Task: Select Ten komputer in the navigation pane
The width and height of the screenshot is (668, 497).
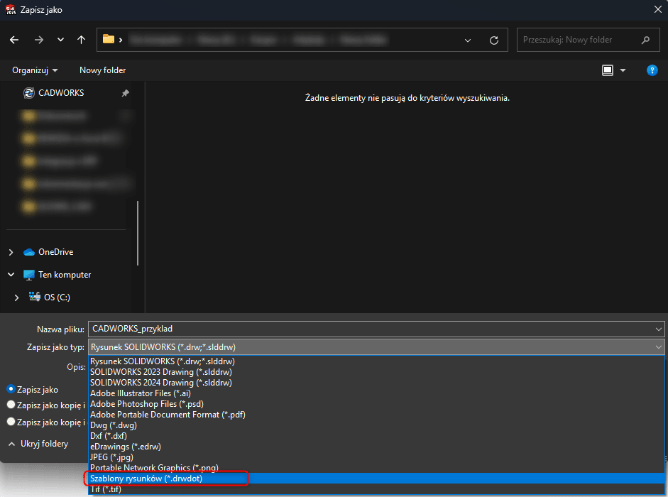Action: [x=65, y=275]
